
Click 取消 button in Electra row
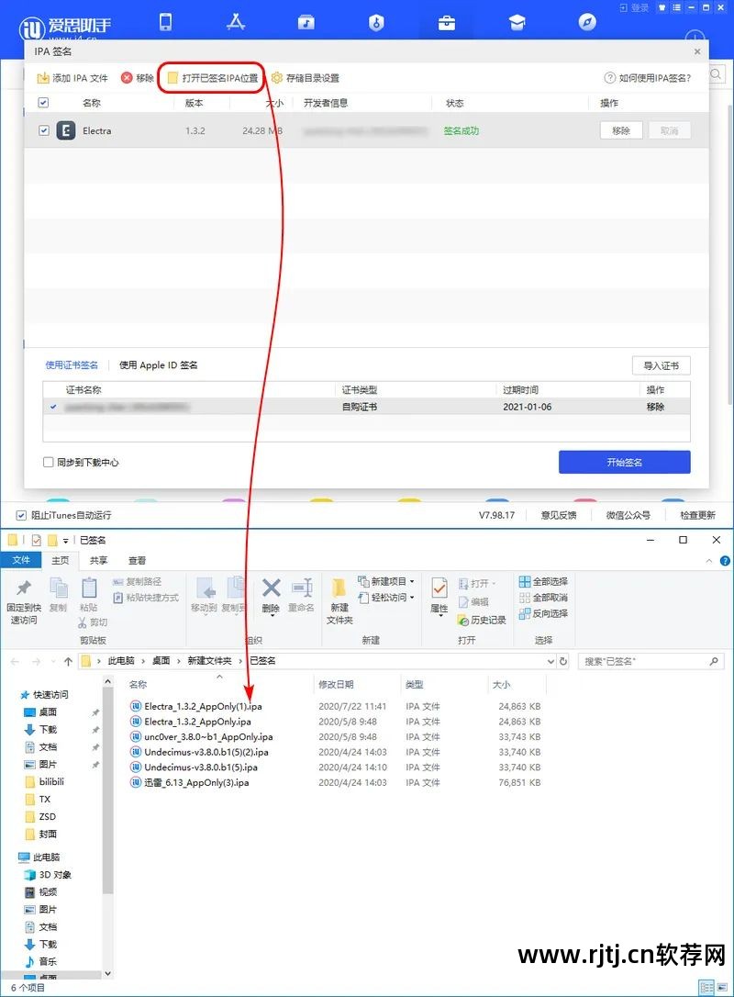[x=669, y=130]
